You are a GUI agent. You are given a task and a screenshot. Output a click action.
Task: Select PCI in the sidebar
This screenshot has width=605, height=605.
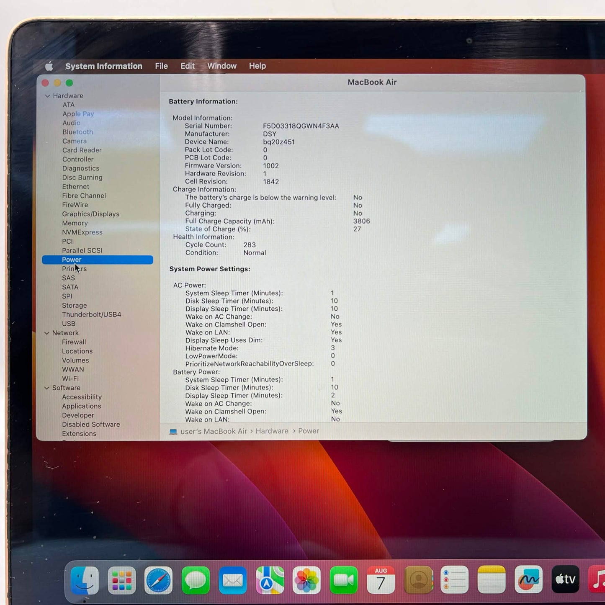[67, 242]
